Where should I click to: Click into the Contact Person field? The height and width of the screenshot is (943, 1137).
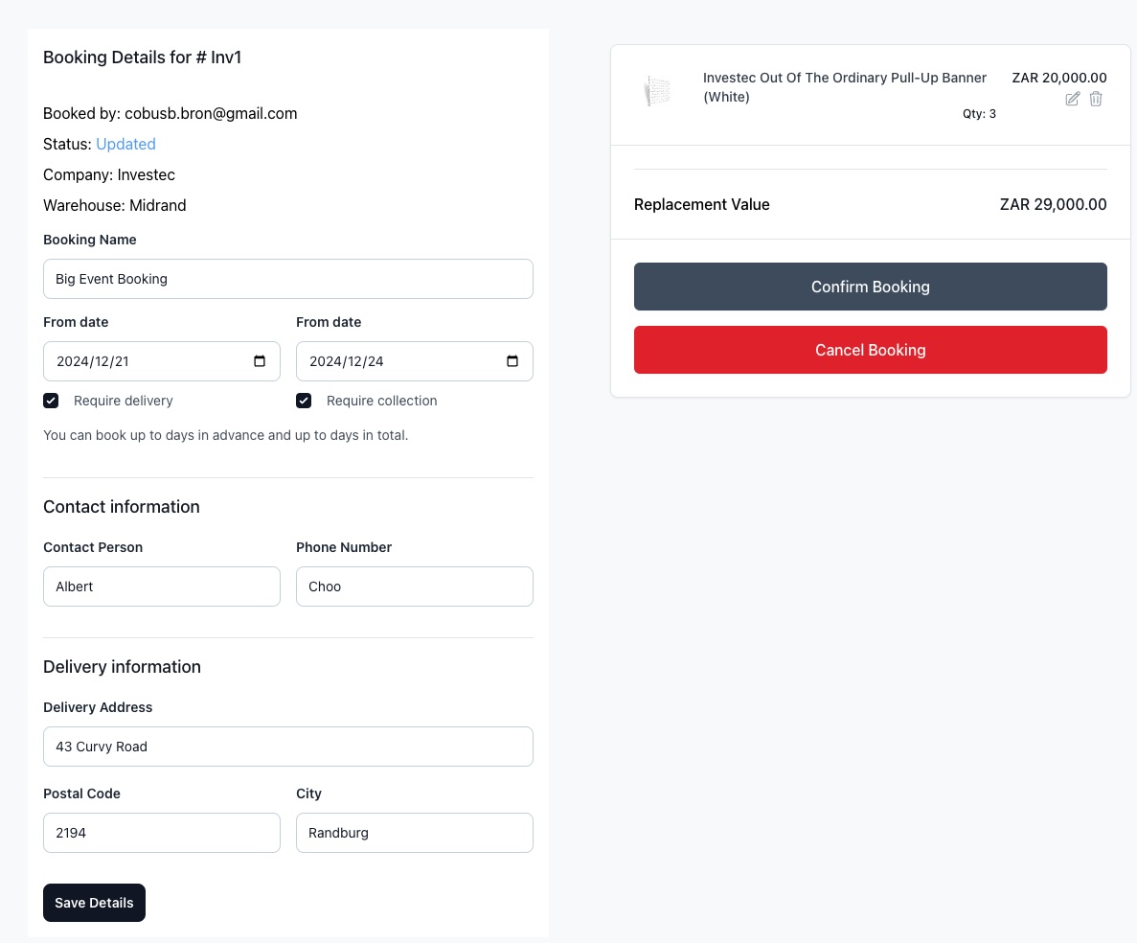tap(161, 586)
